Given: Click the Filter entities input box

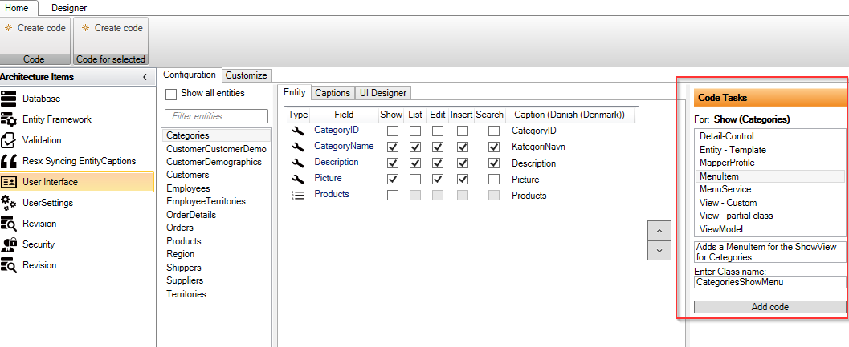Looking at the screenshot, I should 217,116.
